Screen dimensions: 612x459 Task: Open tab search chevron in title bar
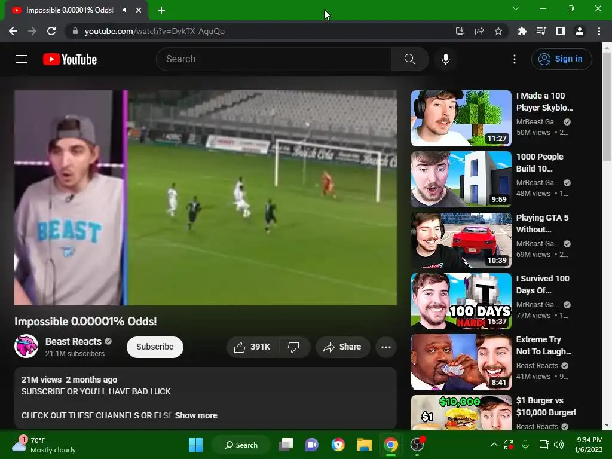516,8
